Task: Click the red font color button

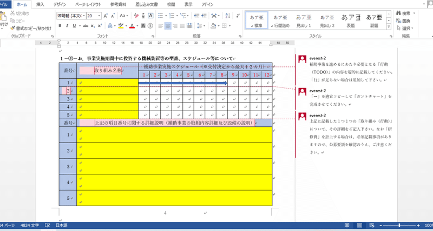Action: click(x=132, y=26)
